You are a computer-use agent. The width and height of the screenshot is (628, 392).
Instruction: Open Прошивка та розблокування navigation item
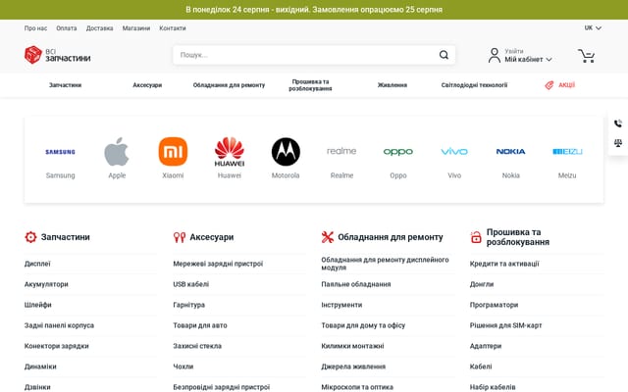pyautogui.click(x=310, y=85)
